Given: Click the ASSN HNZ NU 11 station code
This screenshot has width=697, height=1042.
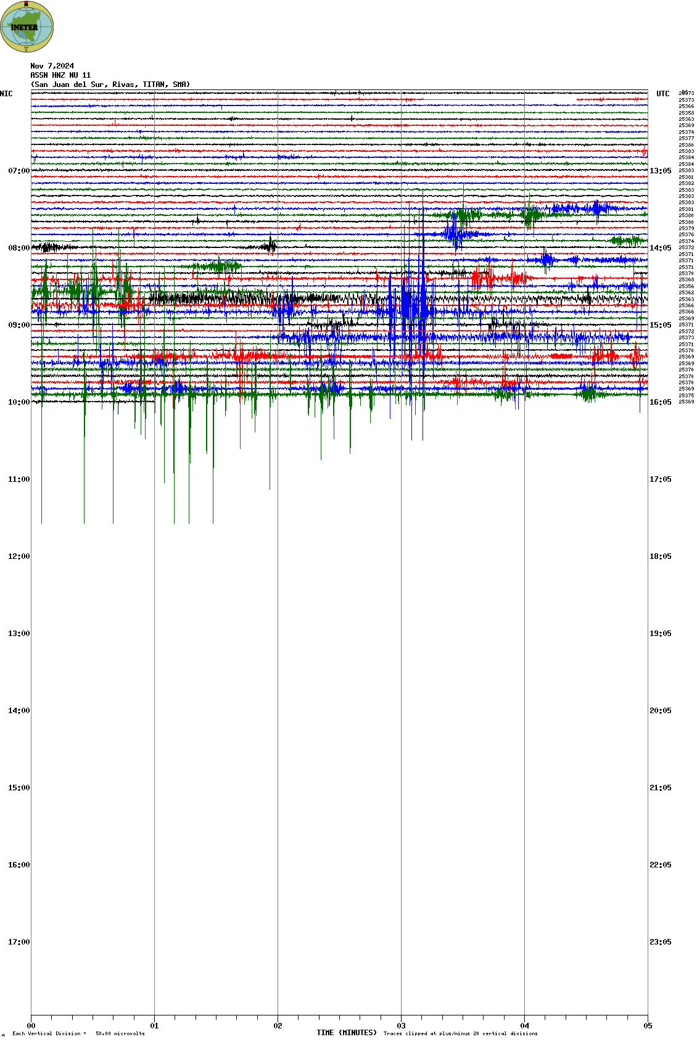Looking at the screenshot, I should (x=60, y=75).
